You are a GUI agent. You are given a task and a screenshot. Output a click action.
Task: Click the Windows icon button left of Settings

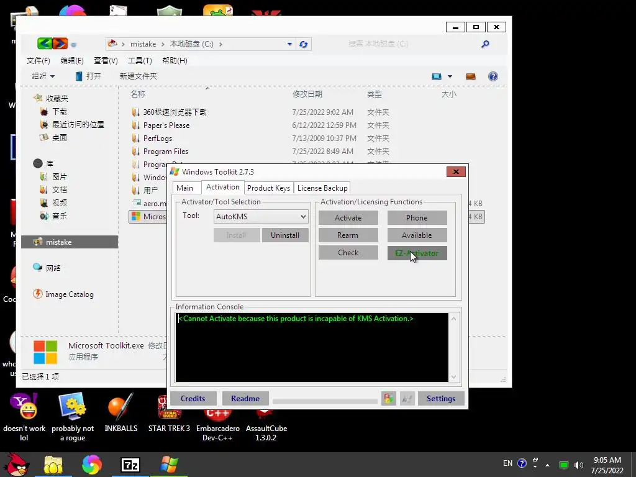(x=407, y=399)
